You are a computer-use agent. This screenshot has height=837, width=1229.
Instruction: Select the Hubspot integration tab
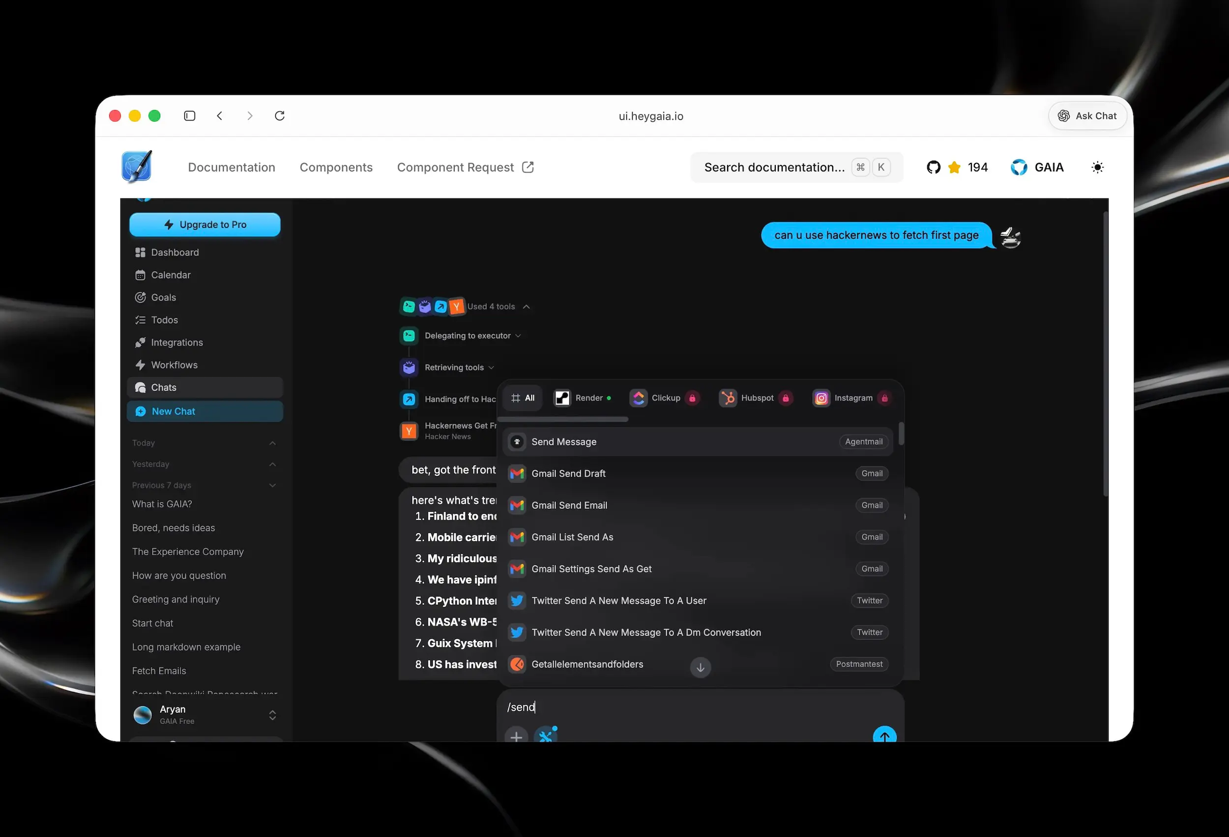(755, 398)
